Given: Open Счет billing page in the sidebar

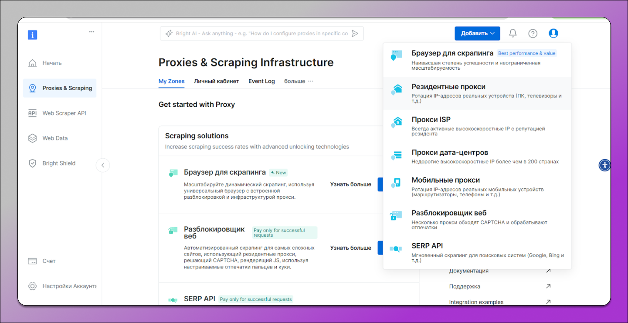Looking at the screenshot, I should (x=60, y=261).
